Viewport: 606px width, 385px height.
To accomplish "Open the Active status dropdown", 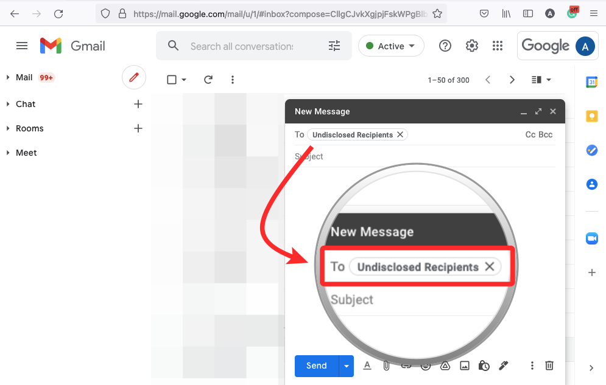I will [x=391, y=46].
